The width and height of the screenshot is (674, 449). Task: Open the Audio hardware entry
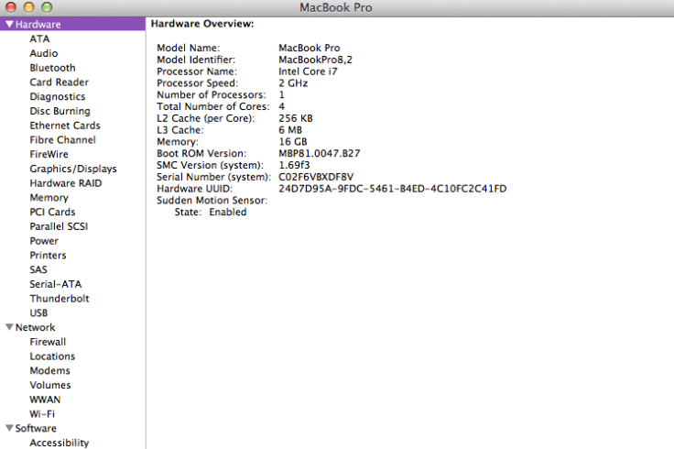(x=43, y=53)
